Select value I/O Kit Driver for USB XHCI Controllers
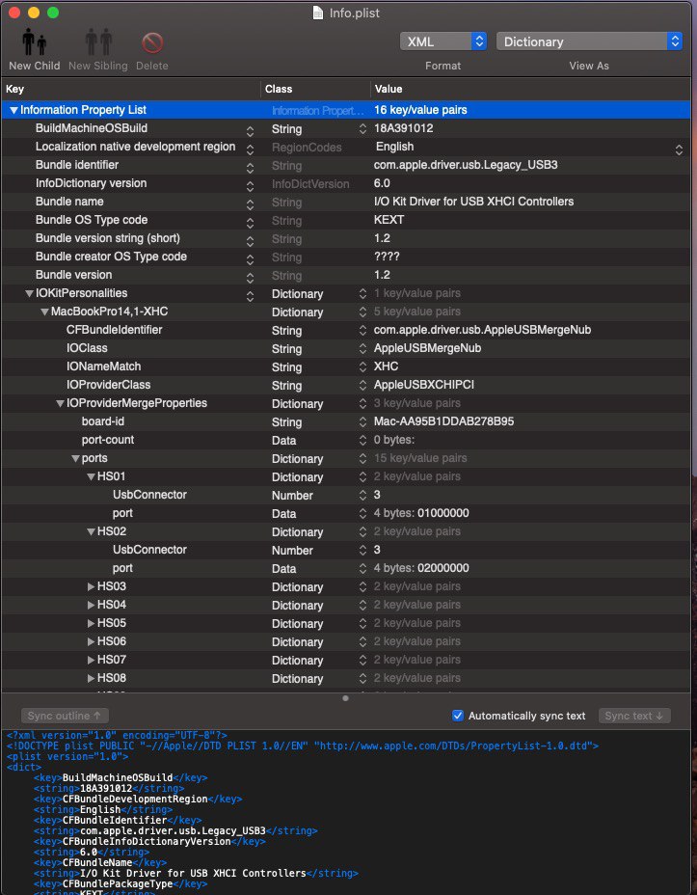Image resolution: width=697 pixels, height=895 pixels. 473,202
